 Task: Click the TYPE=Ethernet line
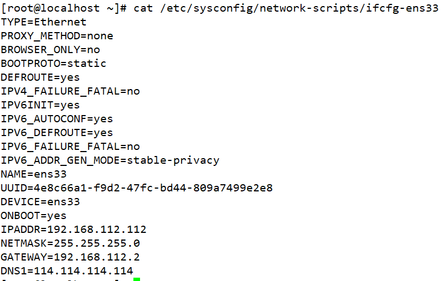(x=44, y=22)
